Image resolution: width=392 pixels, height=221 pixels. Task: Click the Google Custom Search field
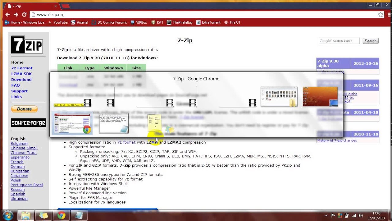pos(339,41)
